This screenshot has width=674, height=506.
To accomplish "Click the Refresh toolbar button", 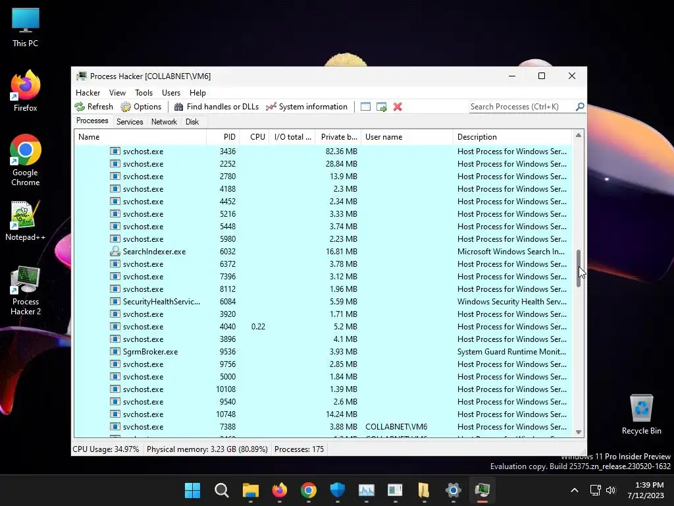I will tap(93, 107).
